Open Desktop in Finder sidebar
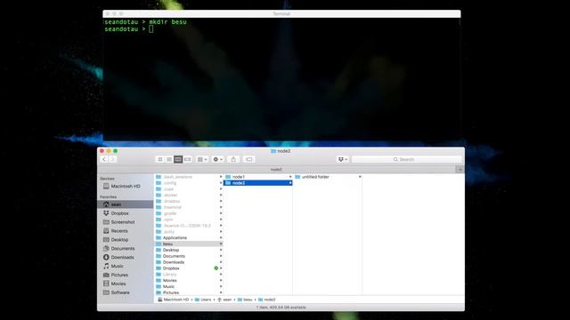The image size is (570, 320). [126, 240]
